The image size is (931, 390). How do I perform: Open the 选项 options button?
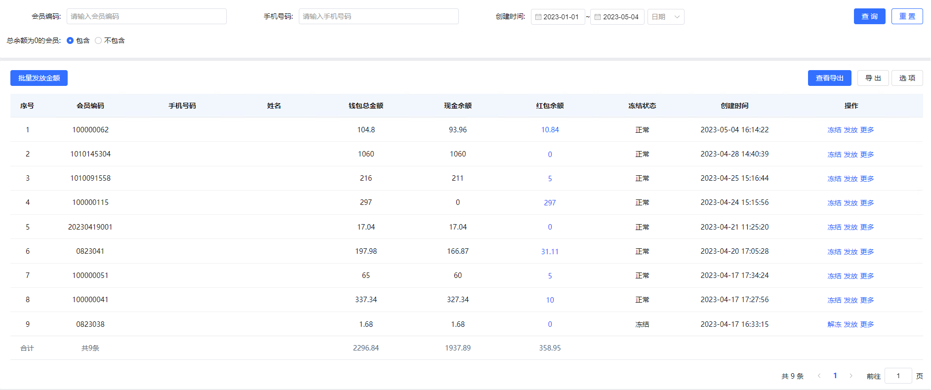click(907, 78)
